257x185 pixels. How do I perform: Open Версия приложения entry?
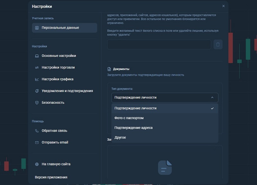coord(51,177)
